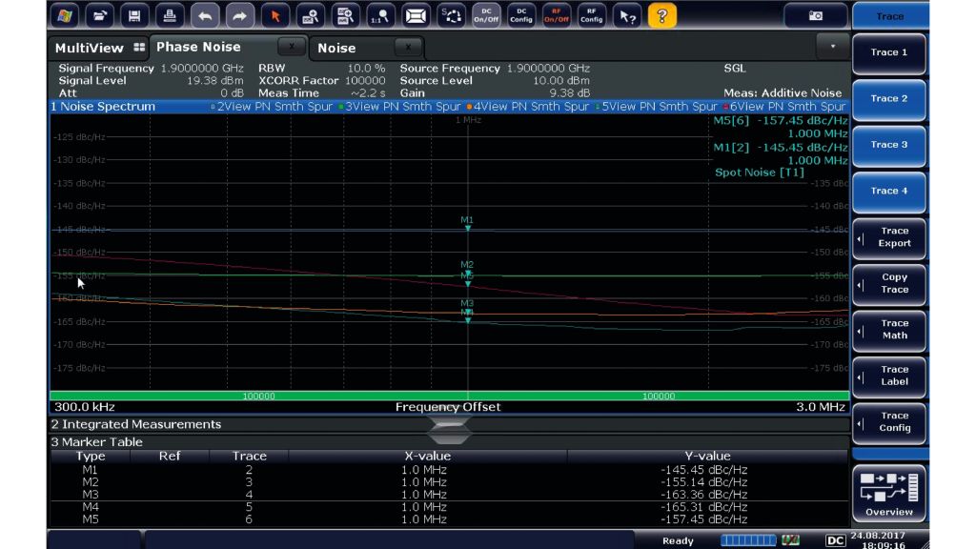This screenshot has height=549, width=976.
Task: Click the window splitter handle above Marker Table
Action: (450, 431)
